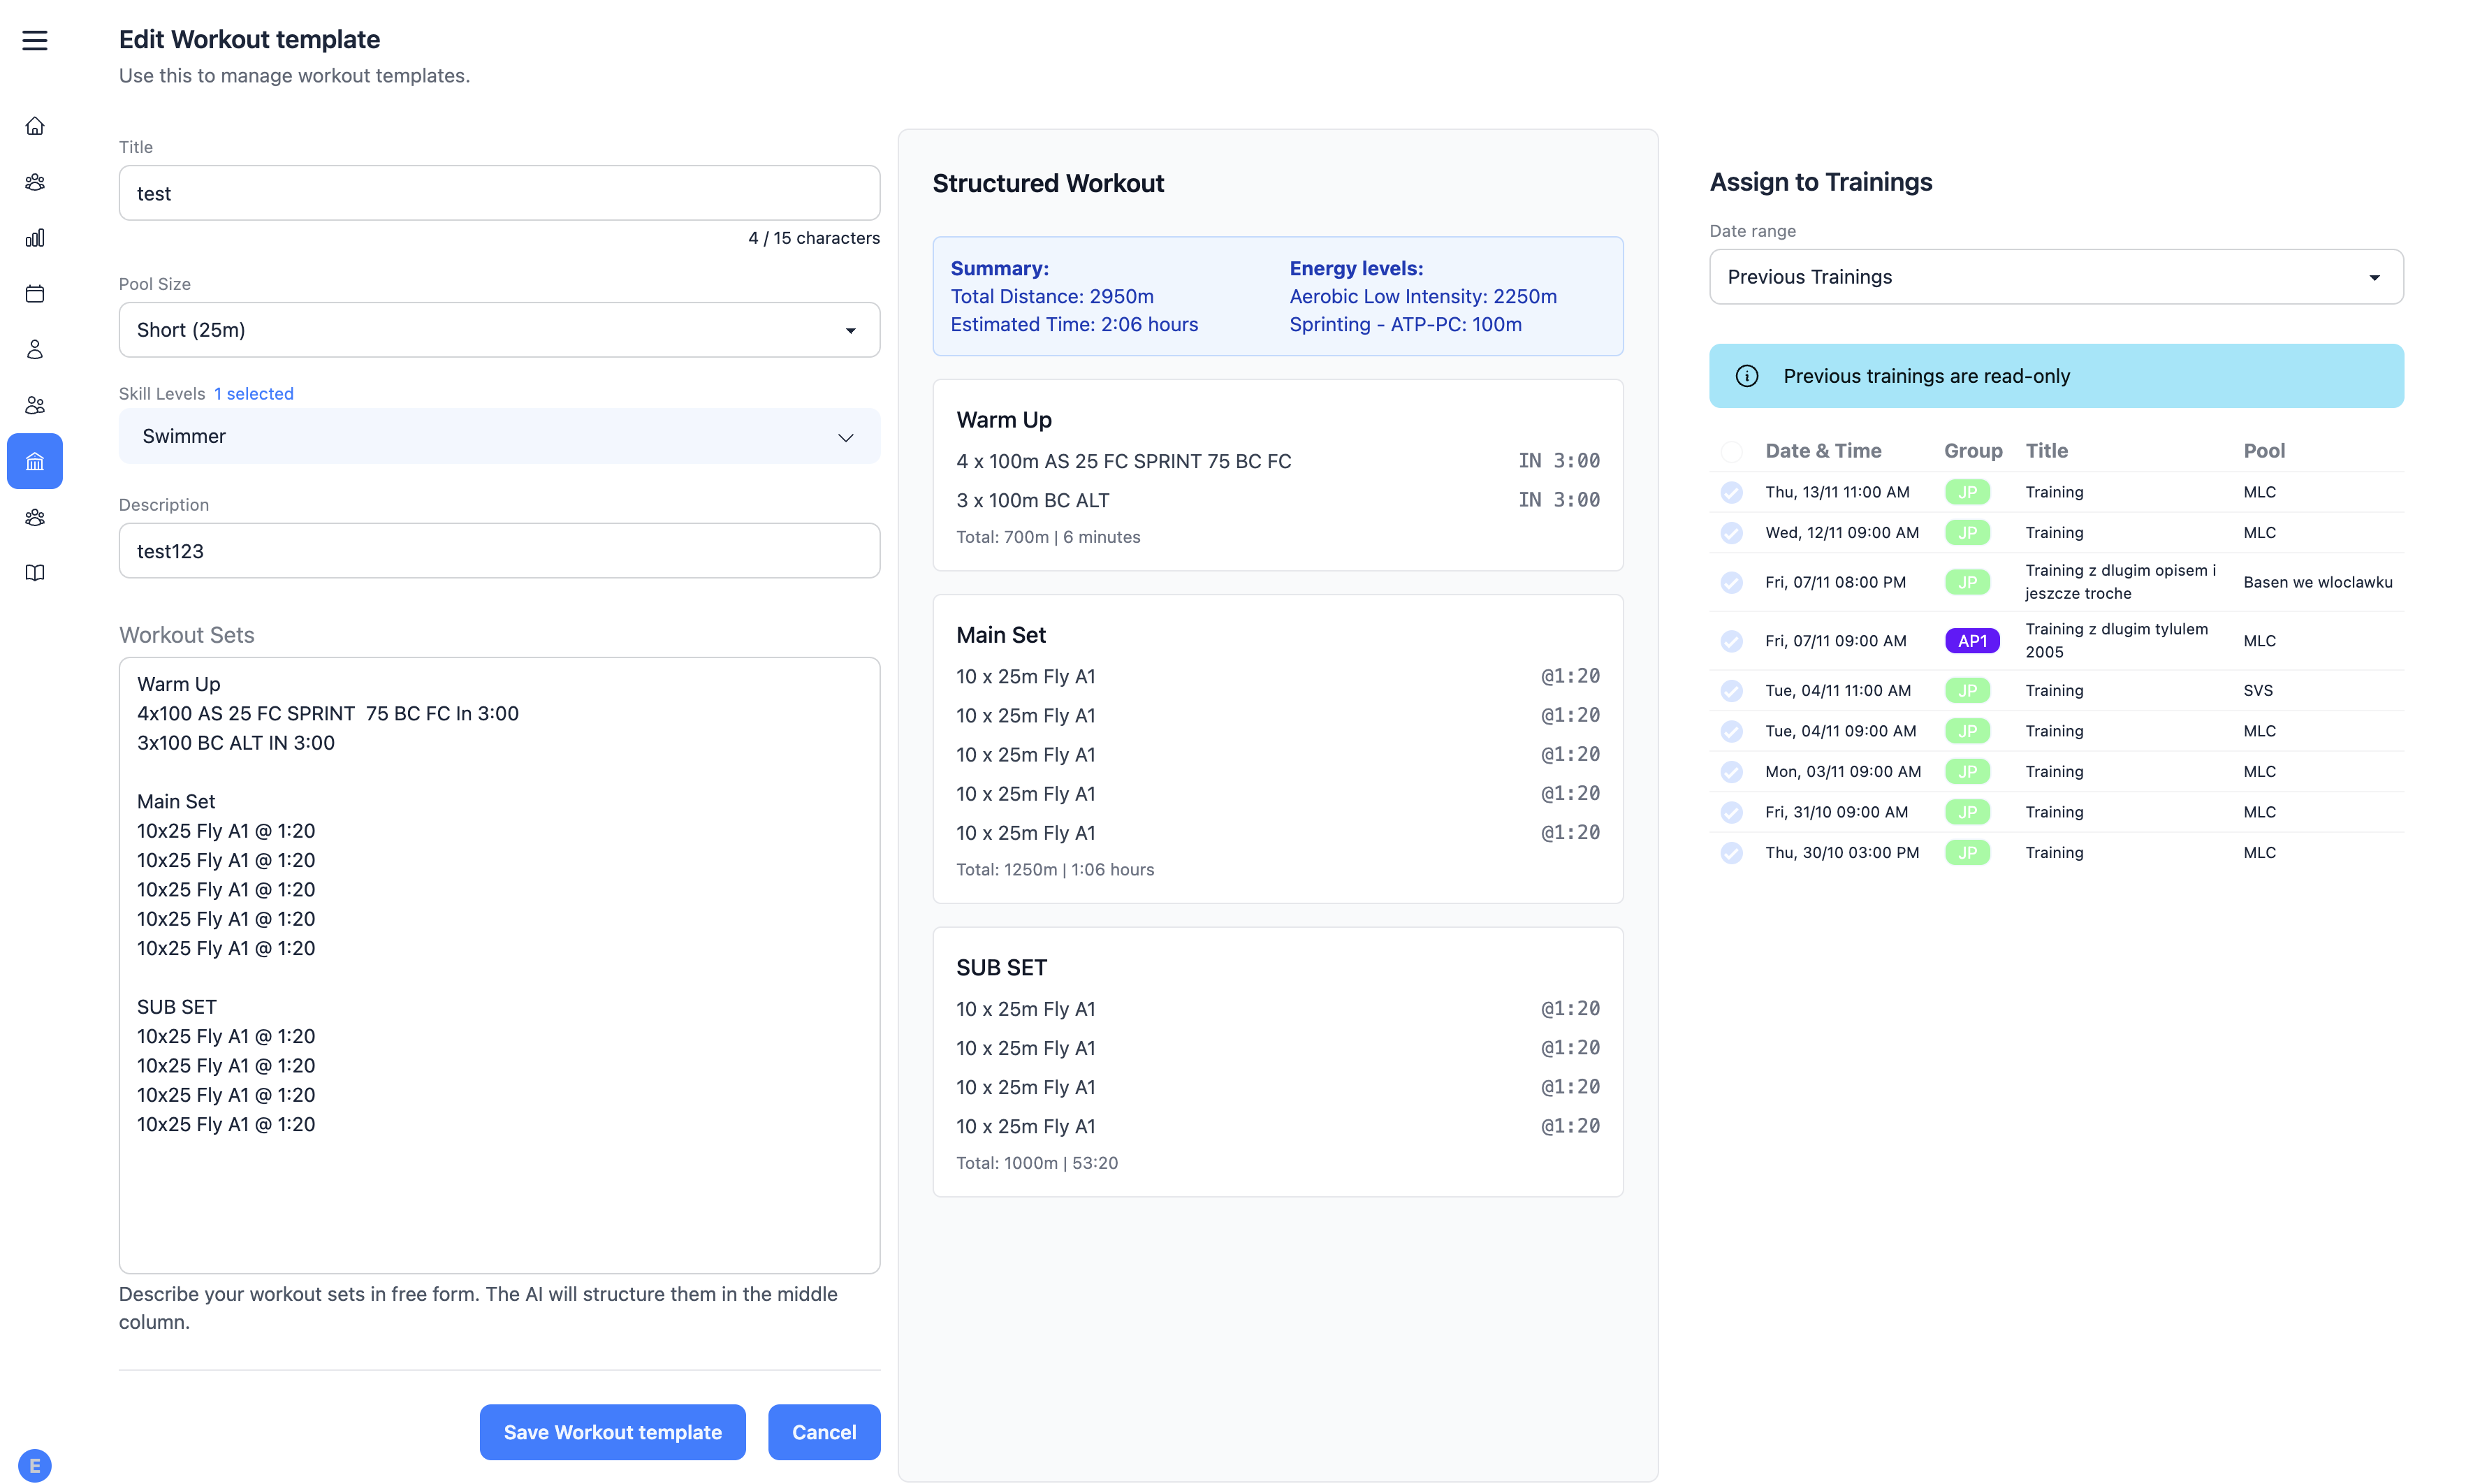Open the Pool Size dropdown
2480x1484 pixels.
499,330
